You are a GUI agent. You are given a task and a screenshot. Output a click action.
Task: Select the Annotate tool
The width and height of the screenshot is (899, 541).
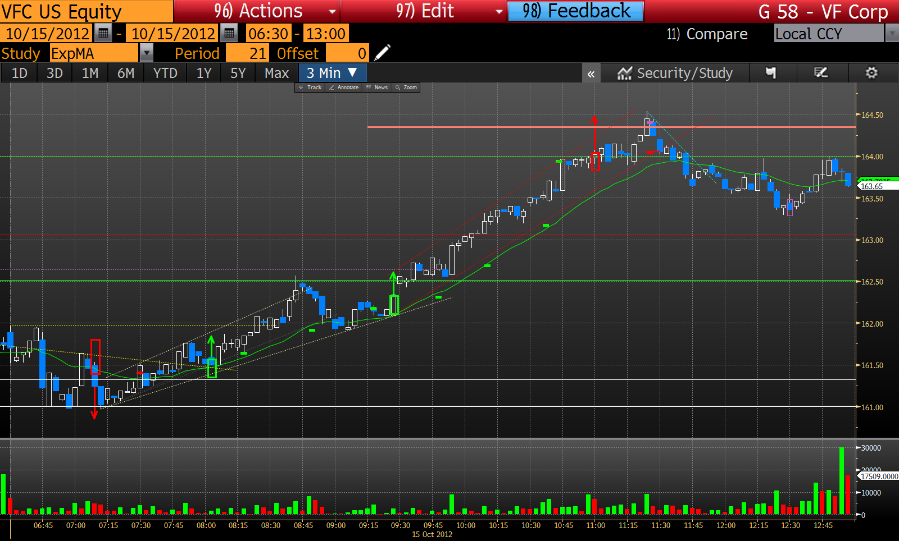coord(344,88)
